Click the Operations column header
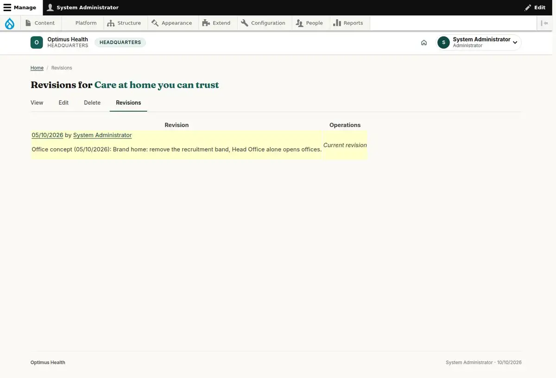Viewport: 556px width, 378px height. [345, 125]
